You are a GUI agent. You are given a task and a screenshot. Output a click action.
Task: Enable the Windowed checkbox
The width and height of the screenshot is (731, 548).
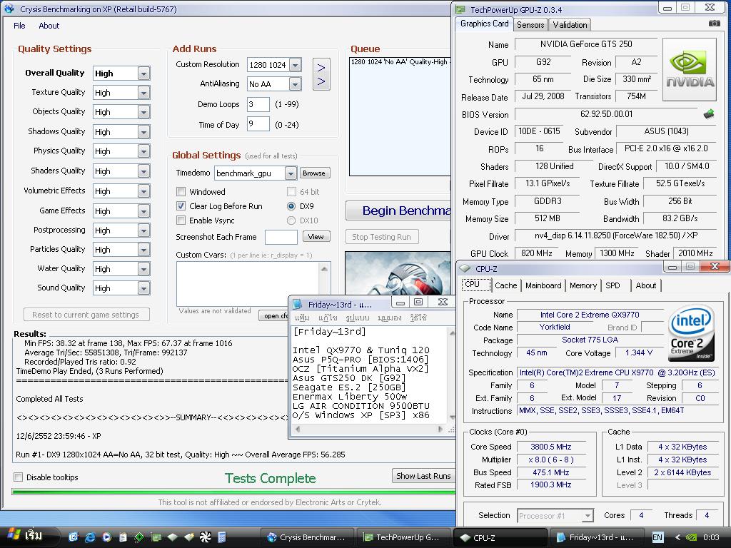[x=181, y=191]
